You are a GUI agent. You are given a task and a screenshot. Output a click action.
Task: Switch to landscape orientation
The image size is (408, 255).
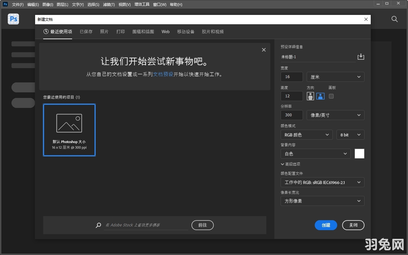pyautogui.click(x=320, y=96)
